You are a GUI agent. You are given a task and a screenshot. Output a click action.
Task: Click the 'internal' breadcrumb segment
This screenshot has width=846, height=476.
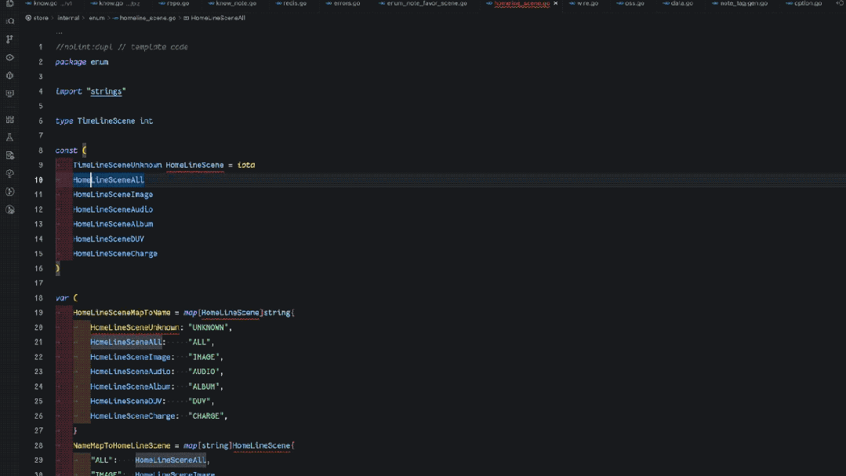(x=68, y=18)
